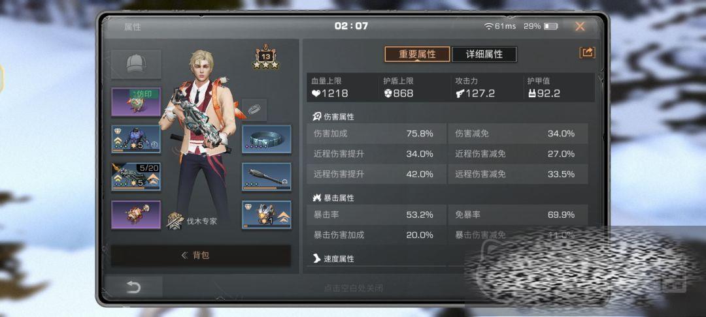
Task: Open the purple accessory slot below the rifle
Action: (x=136, y=215)
